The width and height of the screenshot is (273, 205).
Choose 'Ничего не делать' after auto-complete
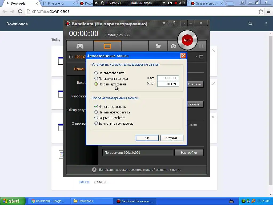pos(96,107)
